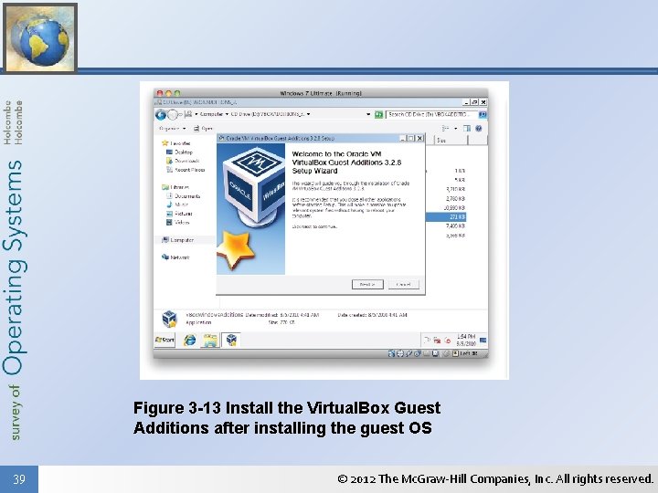Click the USB icon in VM status bar
The image size is (658, 493).
click(x=409, y=353)
